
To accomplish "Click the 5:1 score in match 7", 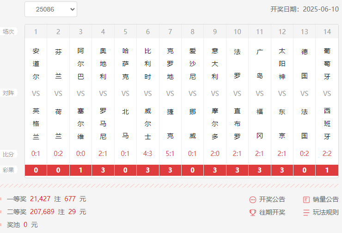I will pyautogui.click(x=170, y=154).
